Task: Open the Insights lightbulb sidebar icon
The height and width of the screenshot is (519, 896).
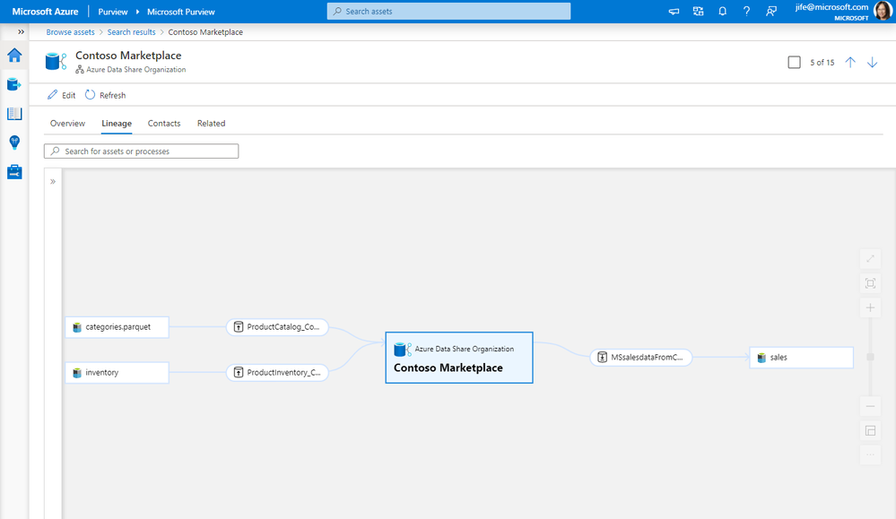Action: pyautogui.click(x=14, y=143)
